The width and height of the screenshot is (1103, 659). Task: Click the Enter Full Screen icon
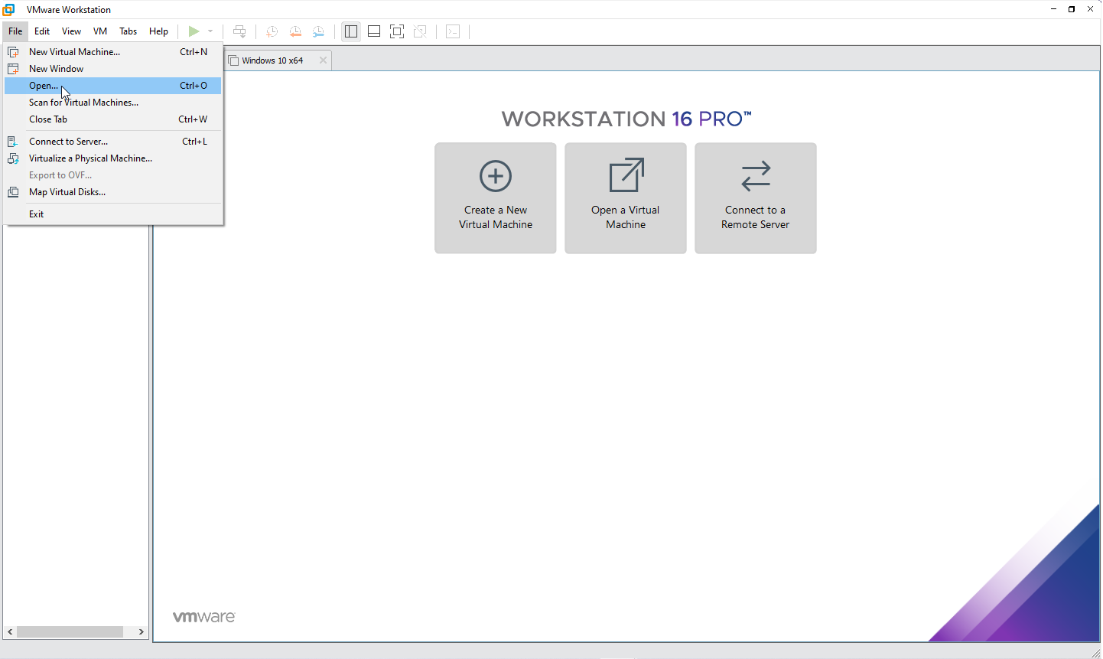pos(397,31)
